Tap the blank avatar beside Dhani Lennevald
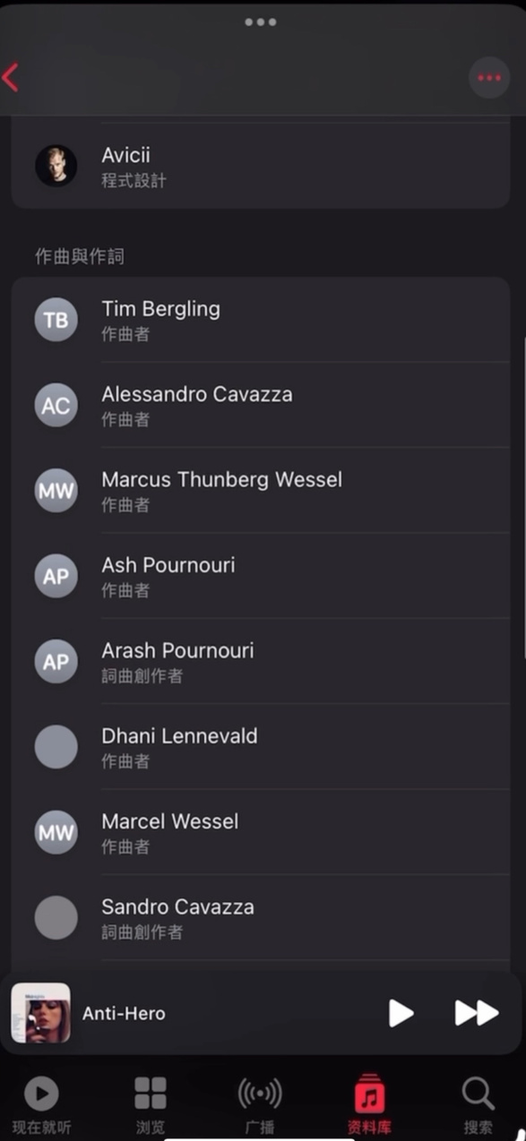 pyautogui.click(x=56, y=747)
